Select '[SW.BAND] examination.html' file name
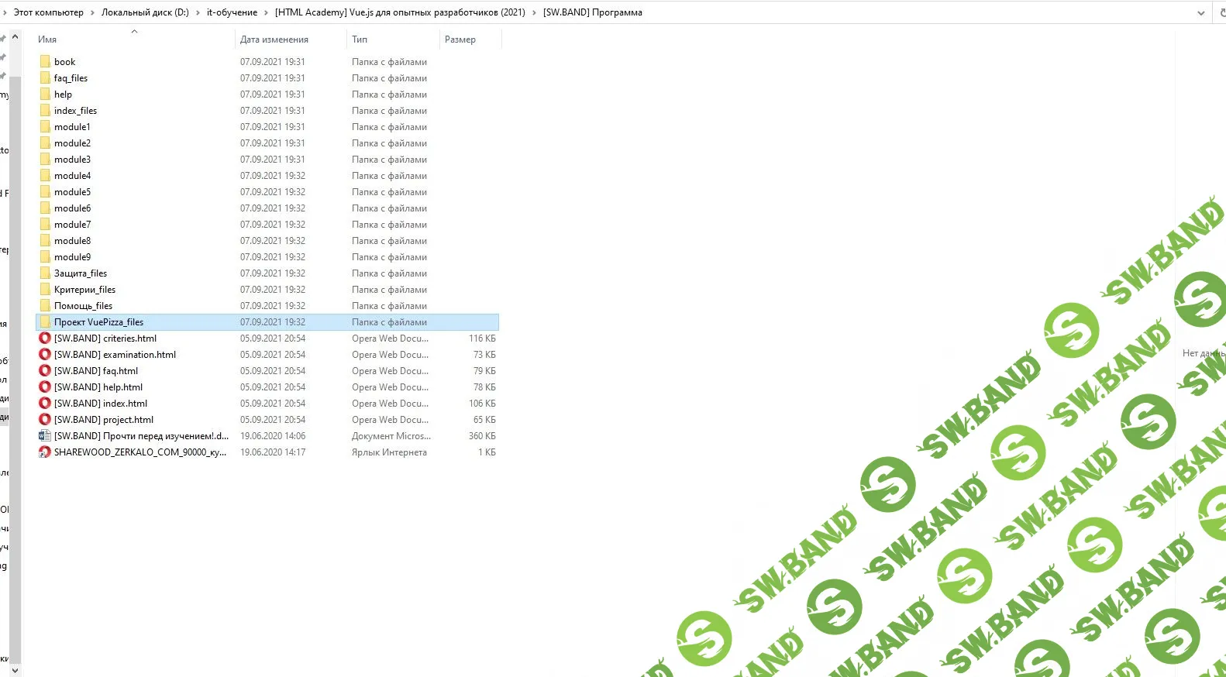Viewport: 1226px width, 677px height. (x=115, y=355)
